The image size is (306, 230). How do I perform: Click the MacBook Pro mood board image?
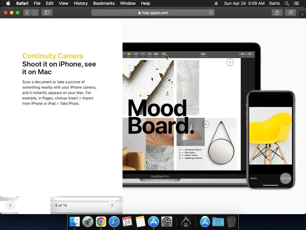click(x=185, y=114)
